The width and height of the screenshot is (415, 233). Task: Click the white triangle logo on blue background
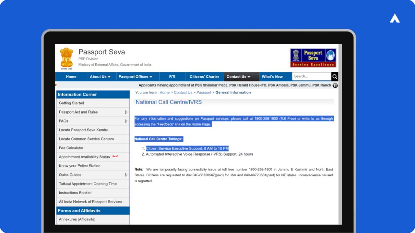coord(395,18)
